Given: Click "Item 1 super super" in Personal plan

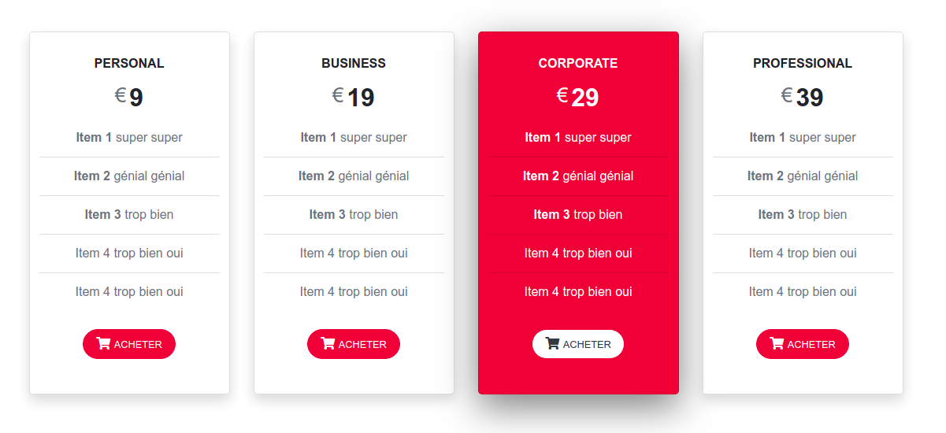Looking at the screenshot, I should [x=129, y=137].
